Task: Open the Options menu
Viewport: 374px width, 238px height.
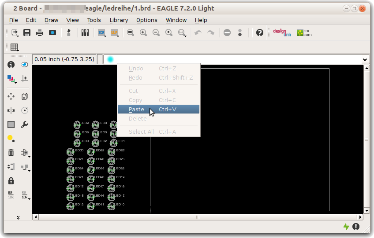Action: pyautogui.click(x=147, y=20)
